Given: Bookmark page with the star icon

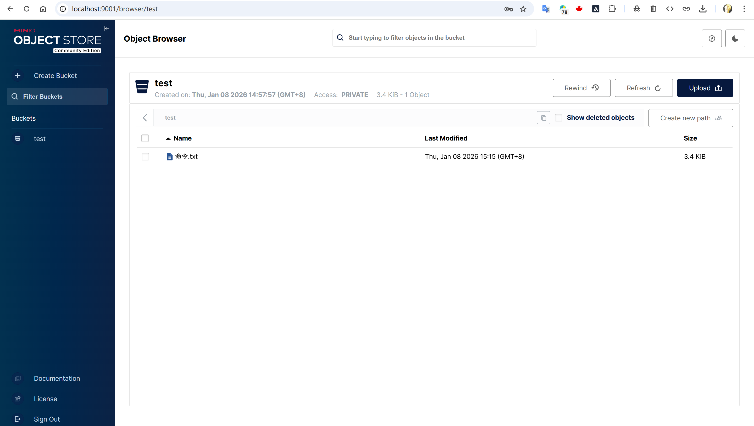Looking at the screenshot, I should [x=523, y=9].
